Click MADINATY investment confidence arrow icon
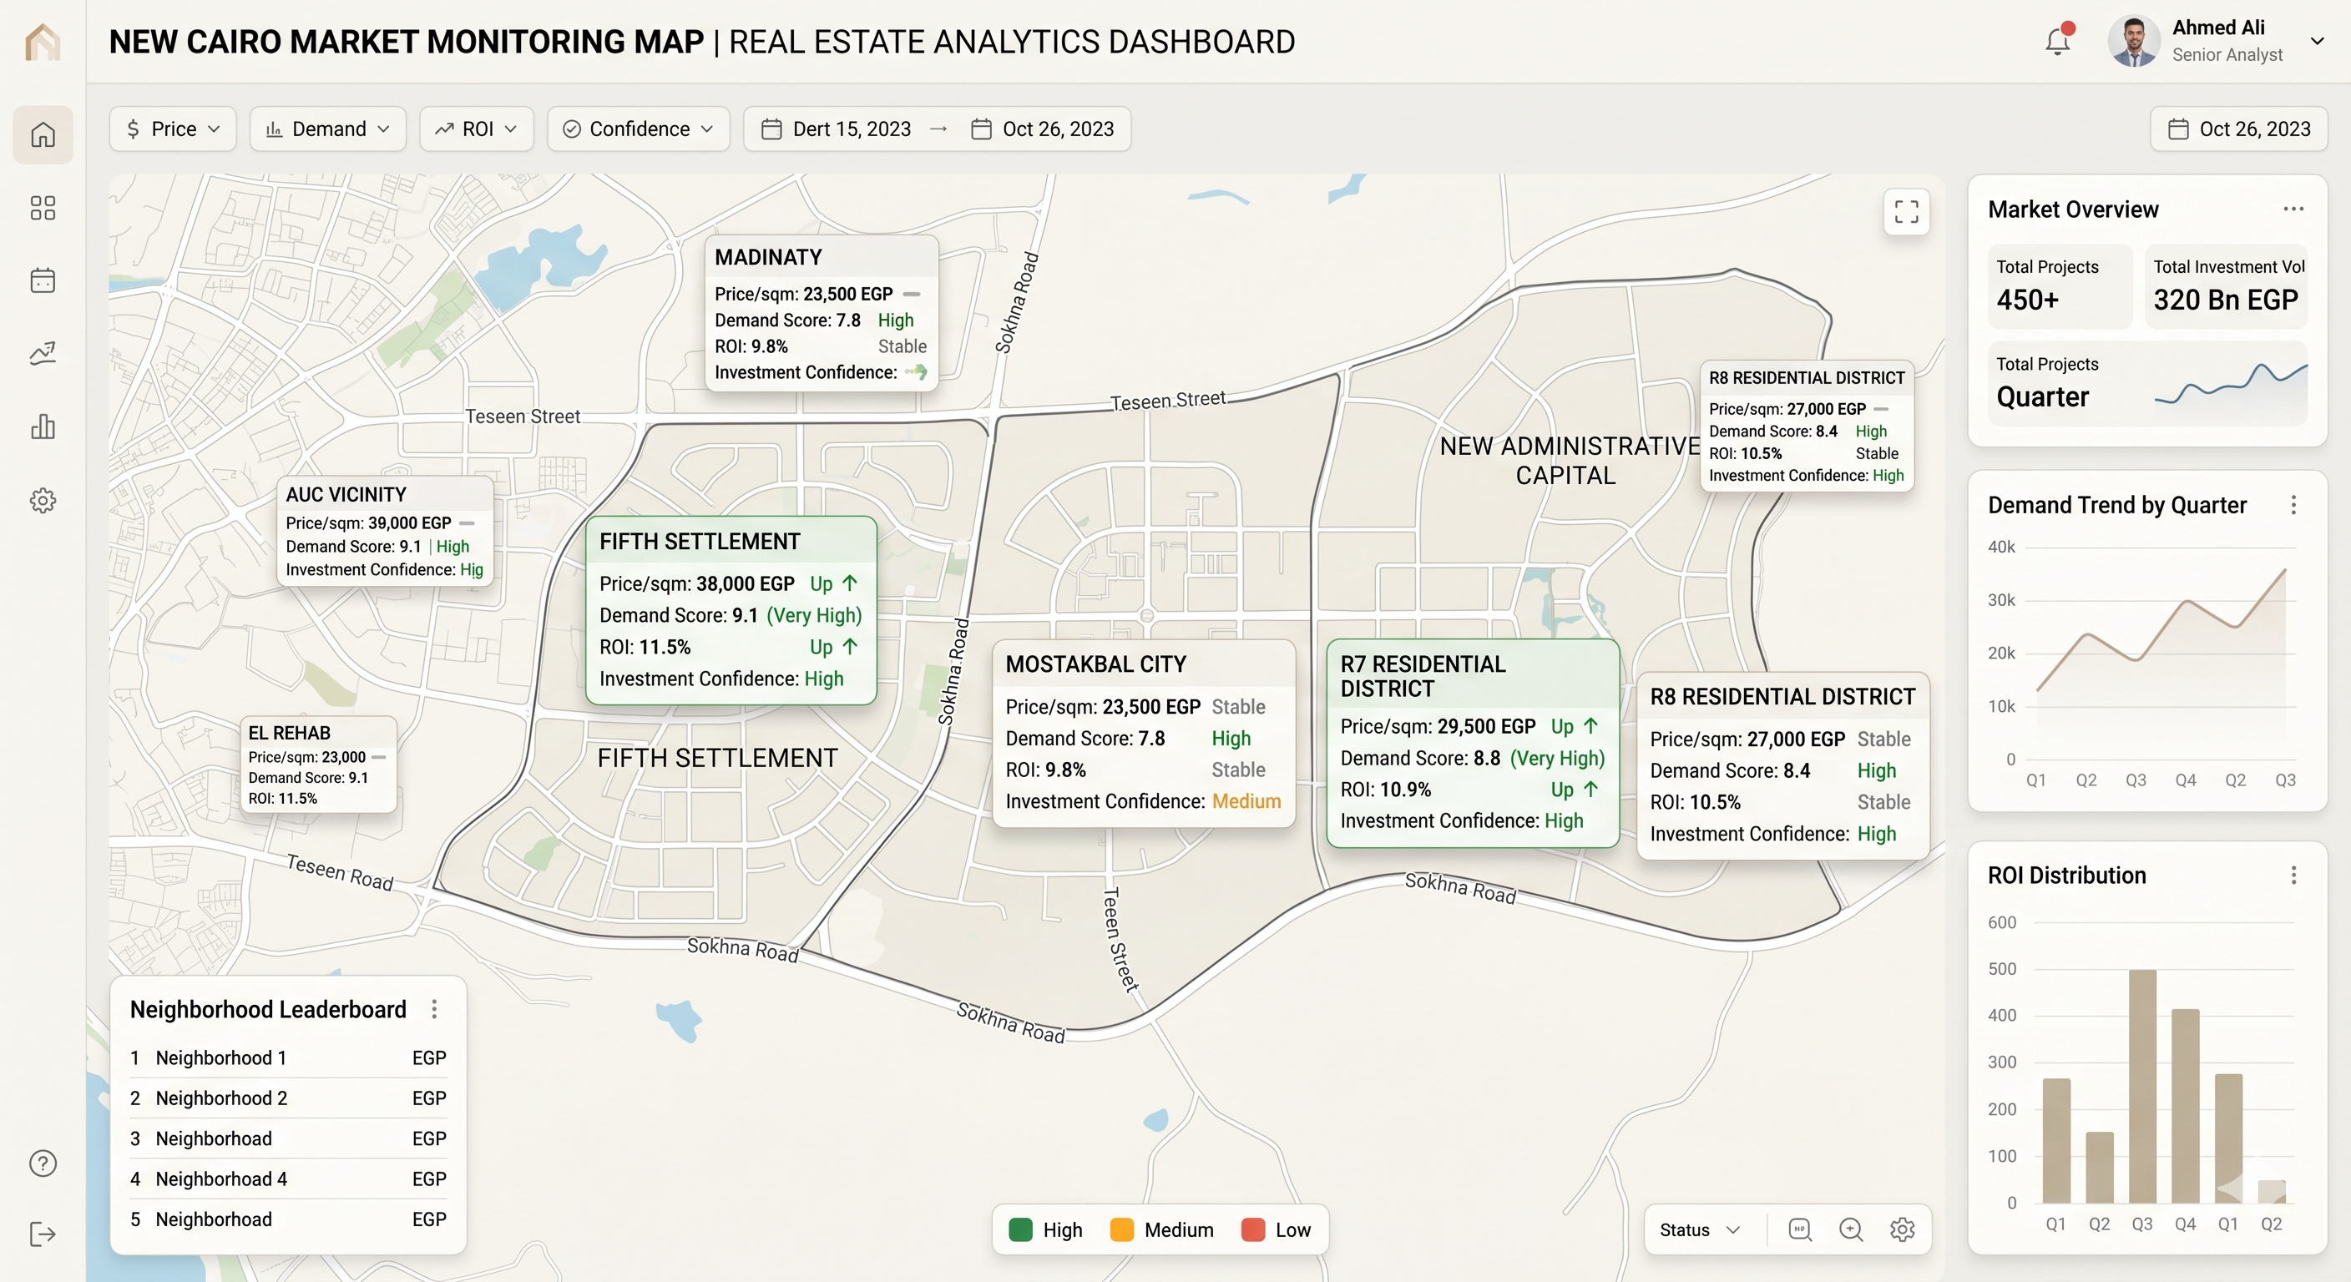 pos(915,372)
